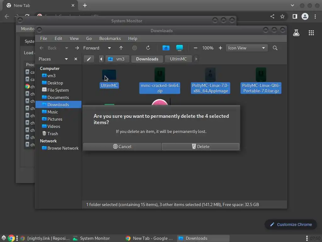Open the Google apps grid
Image resolution: width=322 pixels, height=242 pixels.
311,33
